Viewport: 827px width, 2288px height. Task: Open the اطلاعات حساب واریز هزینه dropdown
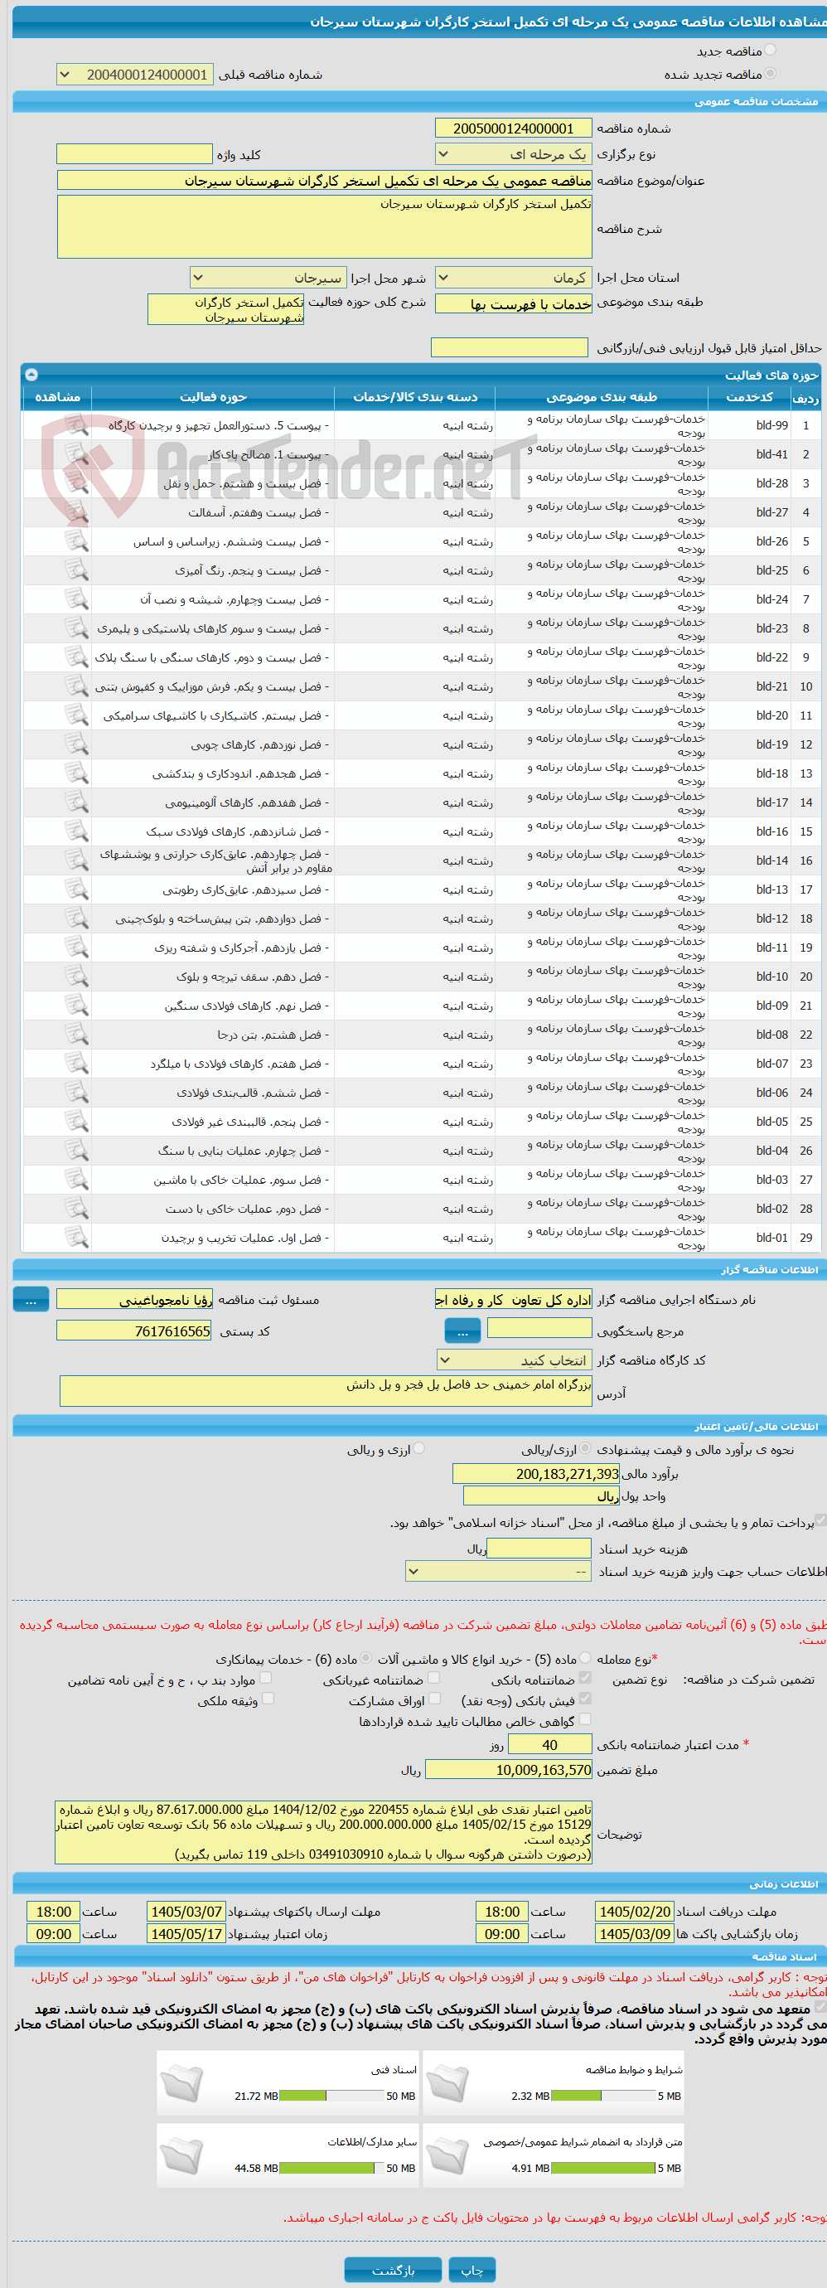[498, 1571]
